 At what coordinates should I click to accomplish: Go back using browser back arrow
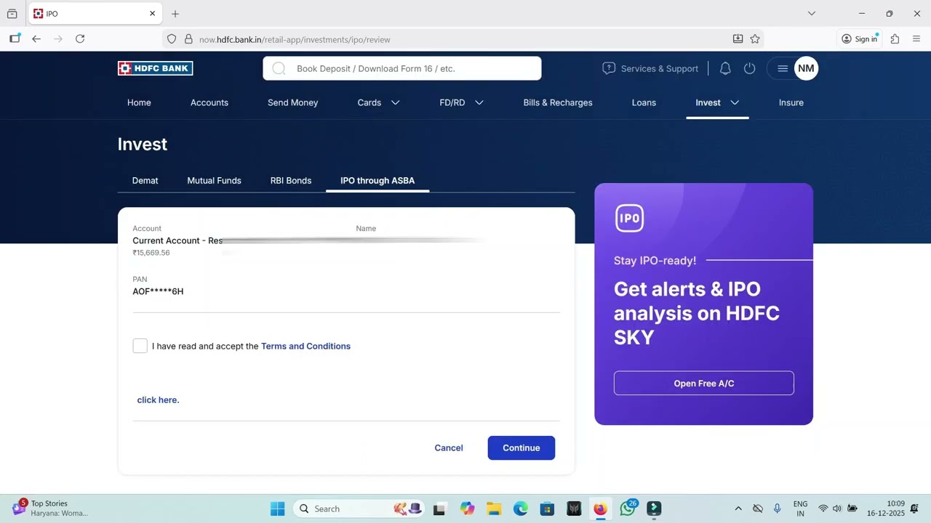click(x=36, y=39)
